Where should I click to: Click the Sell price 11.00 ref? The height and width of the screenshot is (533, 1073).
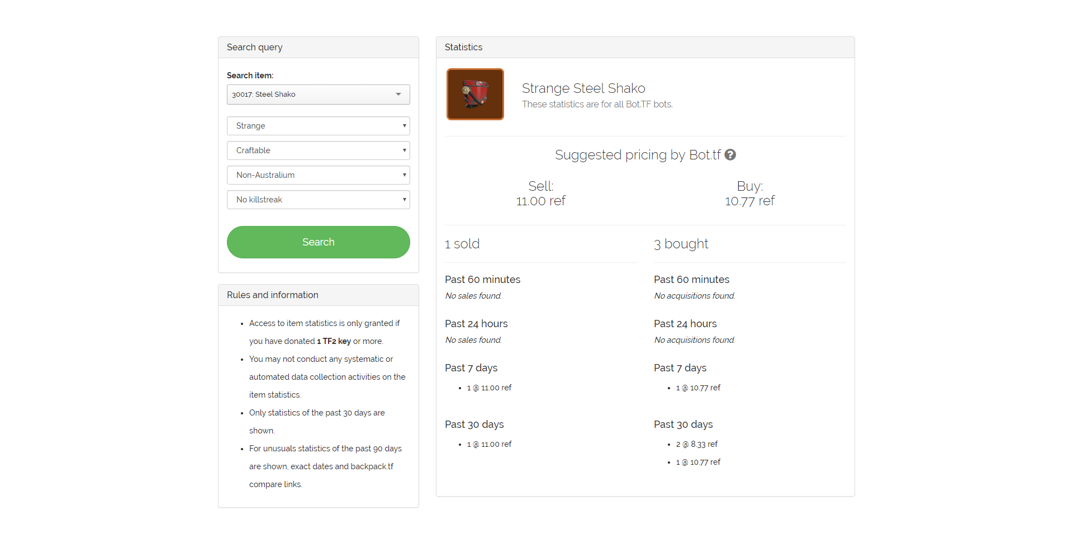tap(540, 201)
